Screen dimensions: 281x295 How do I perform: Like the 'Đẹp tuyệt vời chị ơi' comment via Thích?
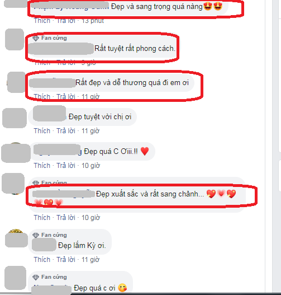coord(42,131)
